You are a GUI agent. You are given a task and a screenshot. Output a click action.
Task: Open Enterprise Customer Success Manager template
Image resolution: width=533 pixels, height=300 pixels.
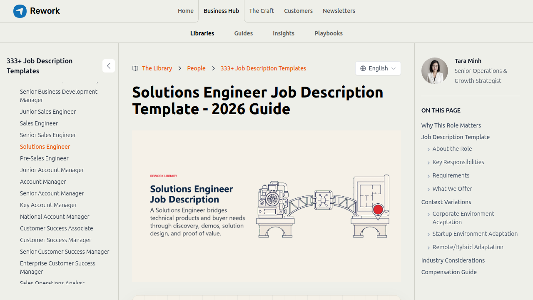coord(57,267)
